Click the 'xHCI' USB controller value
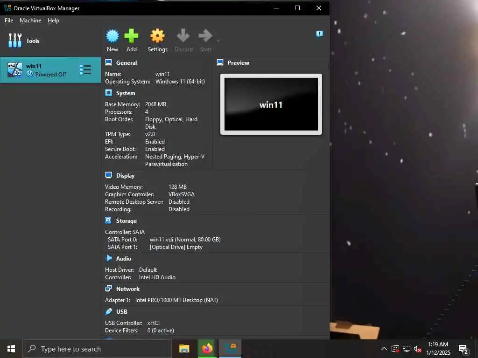This screenshot has width=478, height=358. tap(153, 323)
